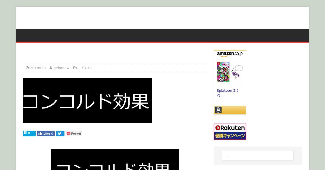Open the Splatoon 2 product link
325x170 pixels.
(x=227, y=93)
